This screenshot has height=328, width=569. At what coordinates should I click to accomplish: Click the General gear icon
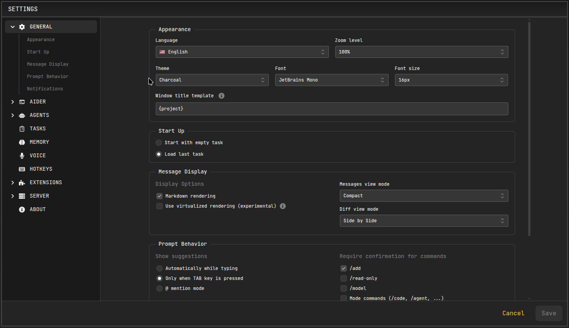pyautogui.click(x=22, y=27)
